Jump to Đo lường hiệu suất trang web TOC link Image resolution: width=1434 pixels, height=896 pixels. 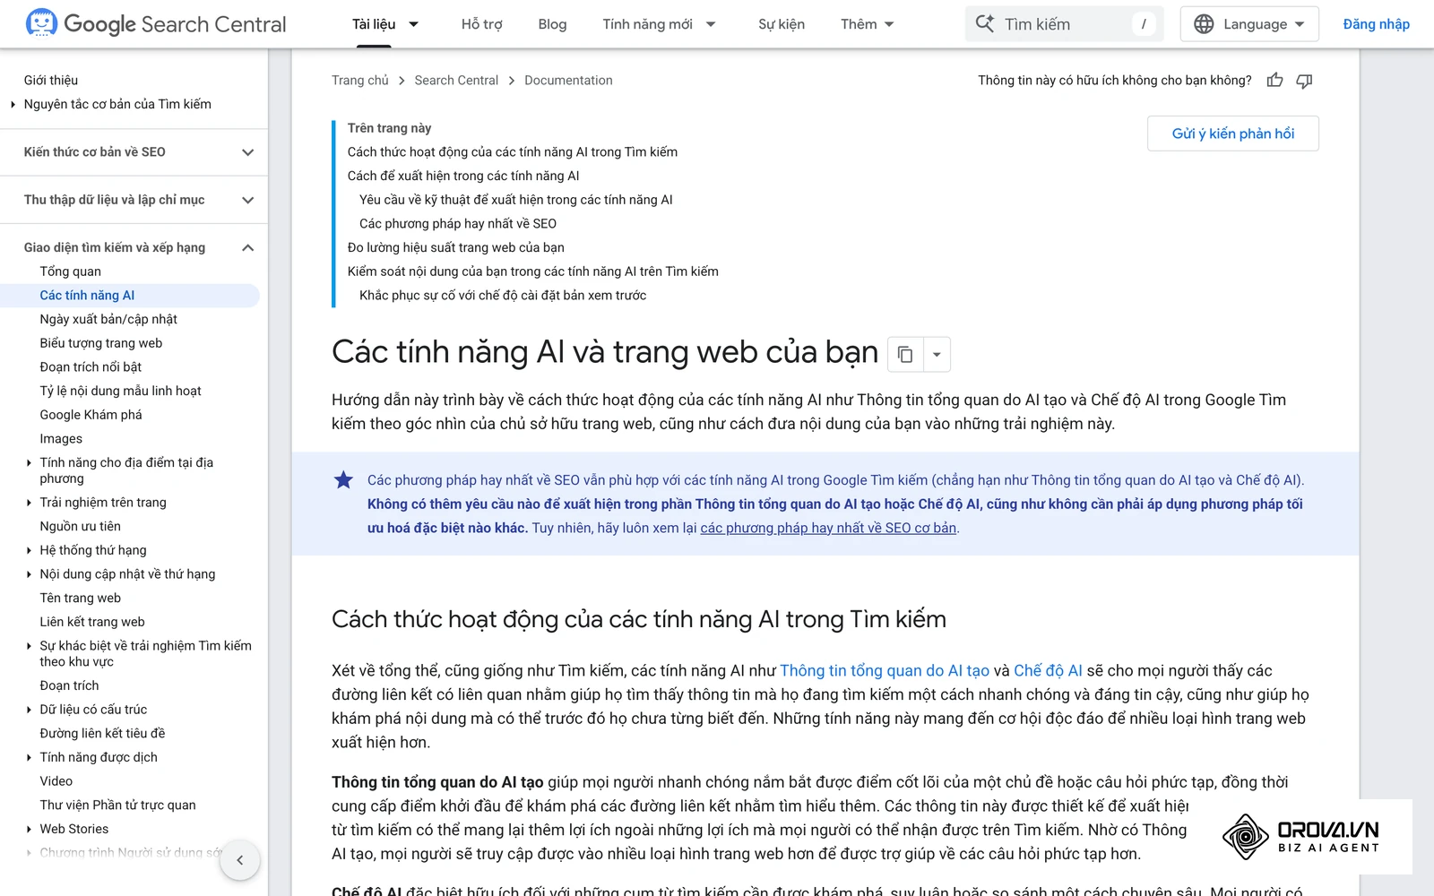point(456,247)
